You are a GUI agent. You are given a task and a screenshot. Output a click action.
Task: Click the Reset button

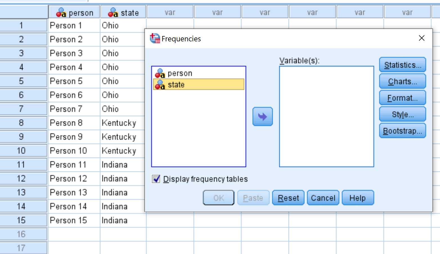(288, 198)
